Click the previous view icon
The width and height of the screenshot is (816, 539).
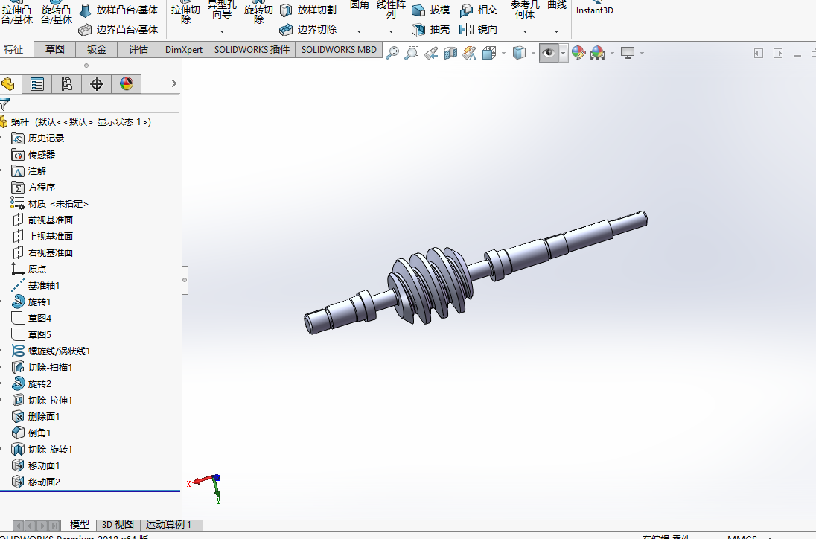[431, 53]
